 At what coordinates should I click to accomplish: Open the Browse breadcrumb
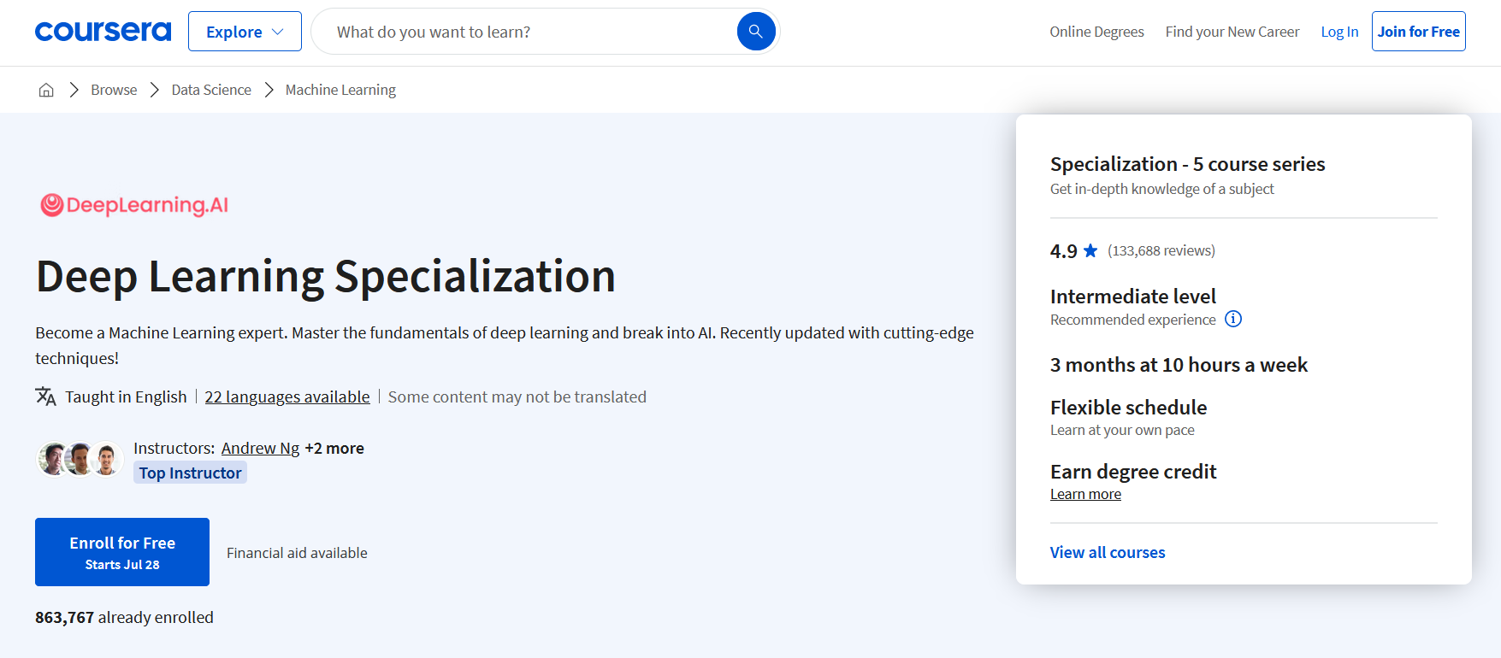tap(114, 90)
